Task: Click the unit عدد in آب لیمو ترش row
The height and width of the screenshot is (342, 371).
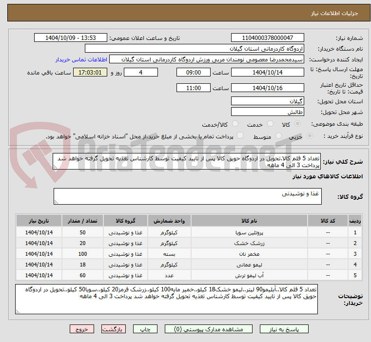Action: (x=169, y=275)
